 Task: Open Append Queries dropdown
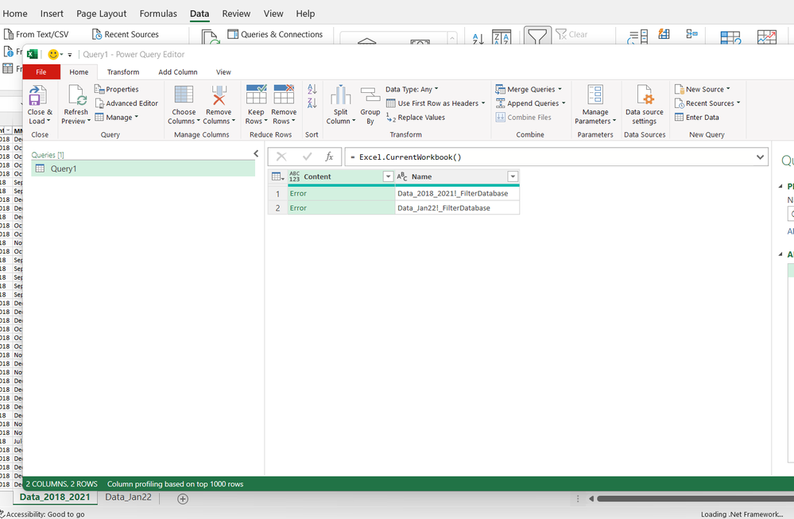click(x=530, y=103)
